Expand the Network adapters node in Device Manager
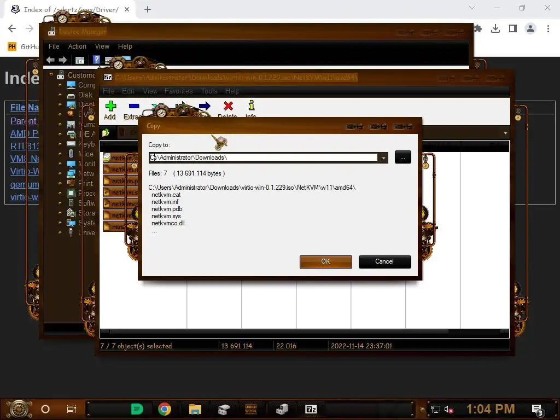The width and height of the screenshot is (560, 420). [60, 173]
